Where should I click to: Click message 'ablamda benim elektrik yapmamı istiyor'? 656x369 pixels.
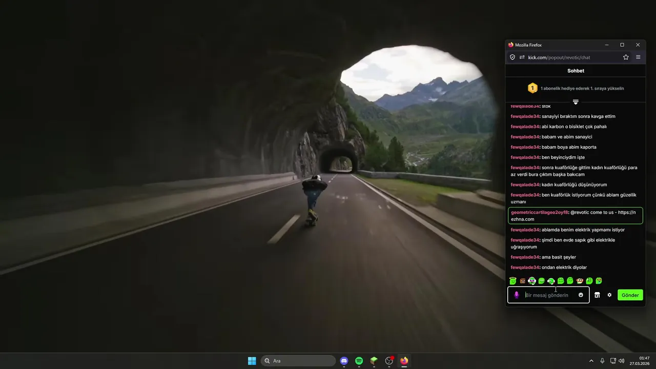[583, 230]
